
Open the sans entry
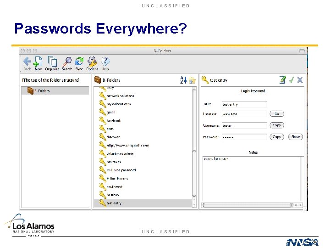[110, 129]
